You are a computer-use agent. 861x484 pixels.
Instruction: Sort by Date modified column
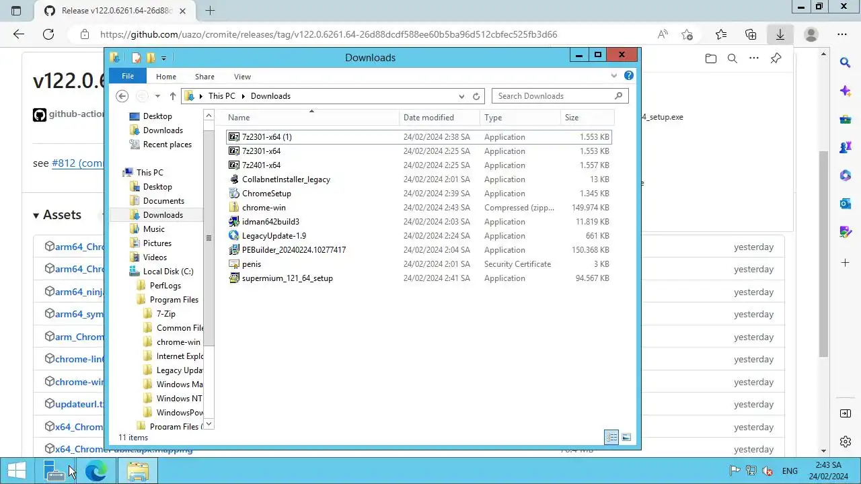click(x=439, y=118)
